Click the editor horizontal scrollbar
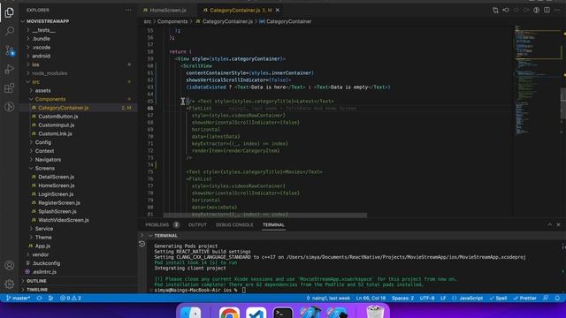 click(265, 216)
